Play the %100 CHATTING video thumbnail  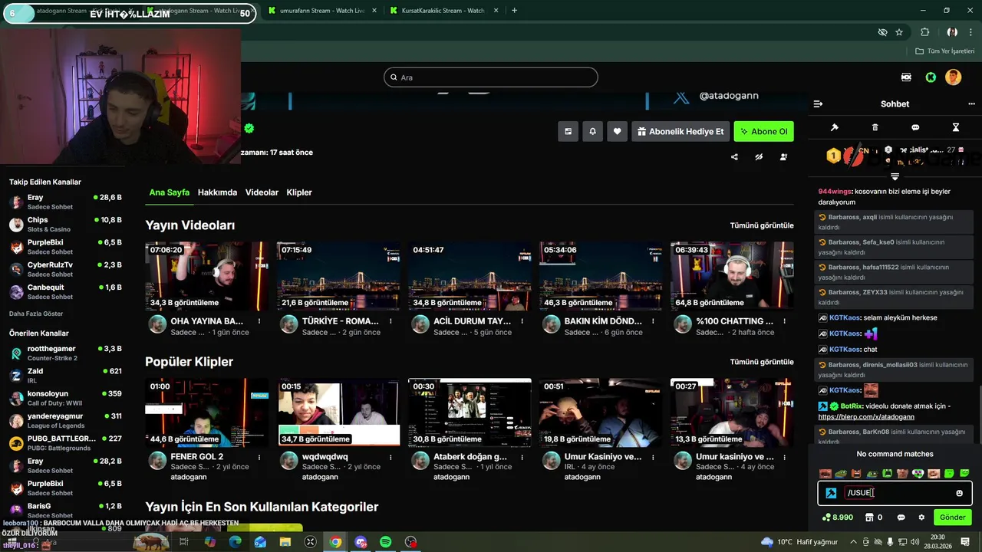point(732,276)
